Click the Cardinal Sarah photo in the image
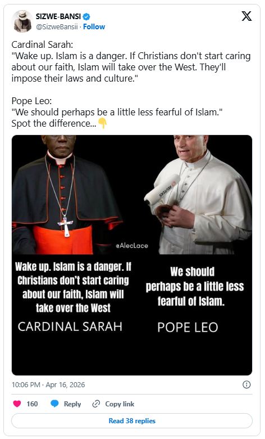Image resolution: width=265 pixels, height=439 pixels. pos(66,195)
